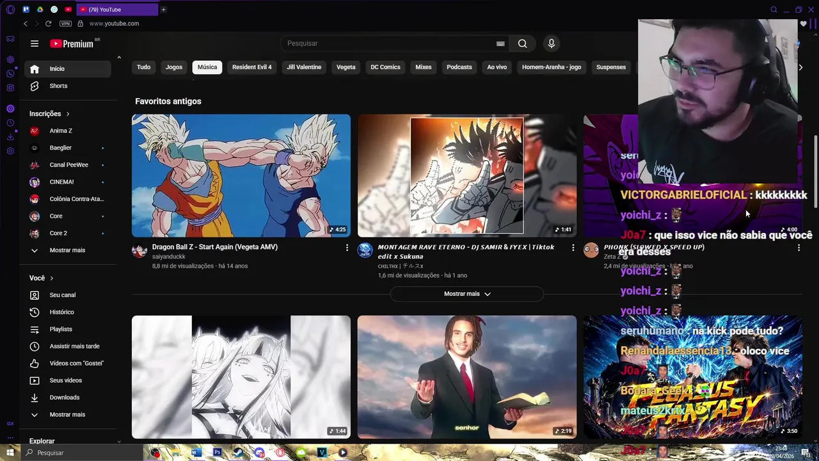Open WhatsApp in the Opera sidebar
This screenshot has height=461, width=819.
click(x=10, y=74)
